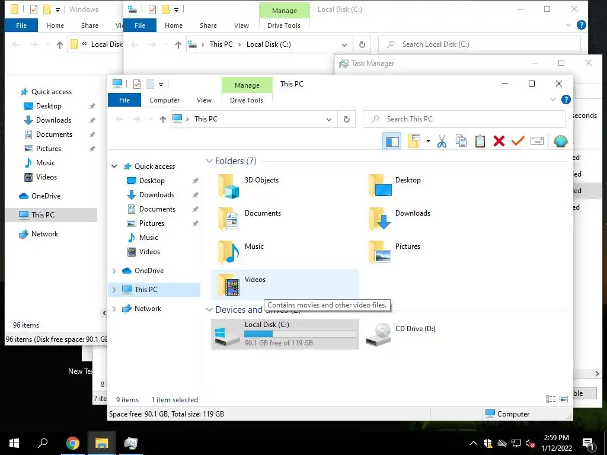This screenshot has width=607, height=455.
Task: Collapse Quick access in This PC navigation tree
Action: (114, 166)
